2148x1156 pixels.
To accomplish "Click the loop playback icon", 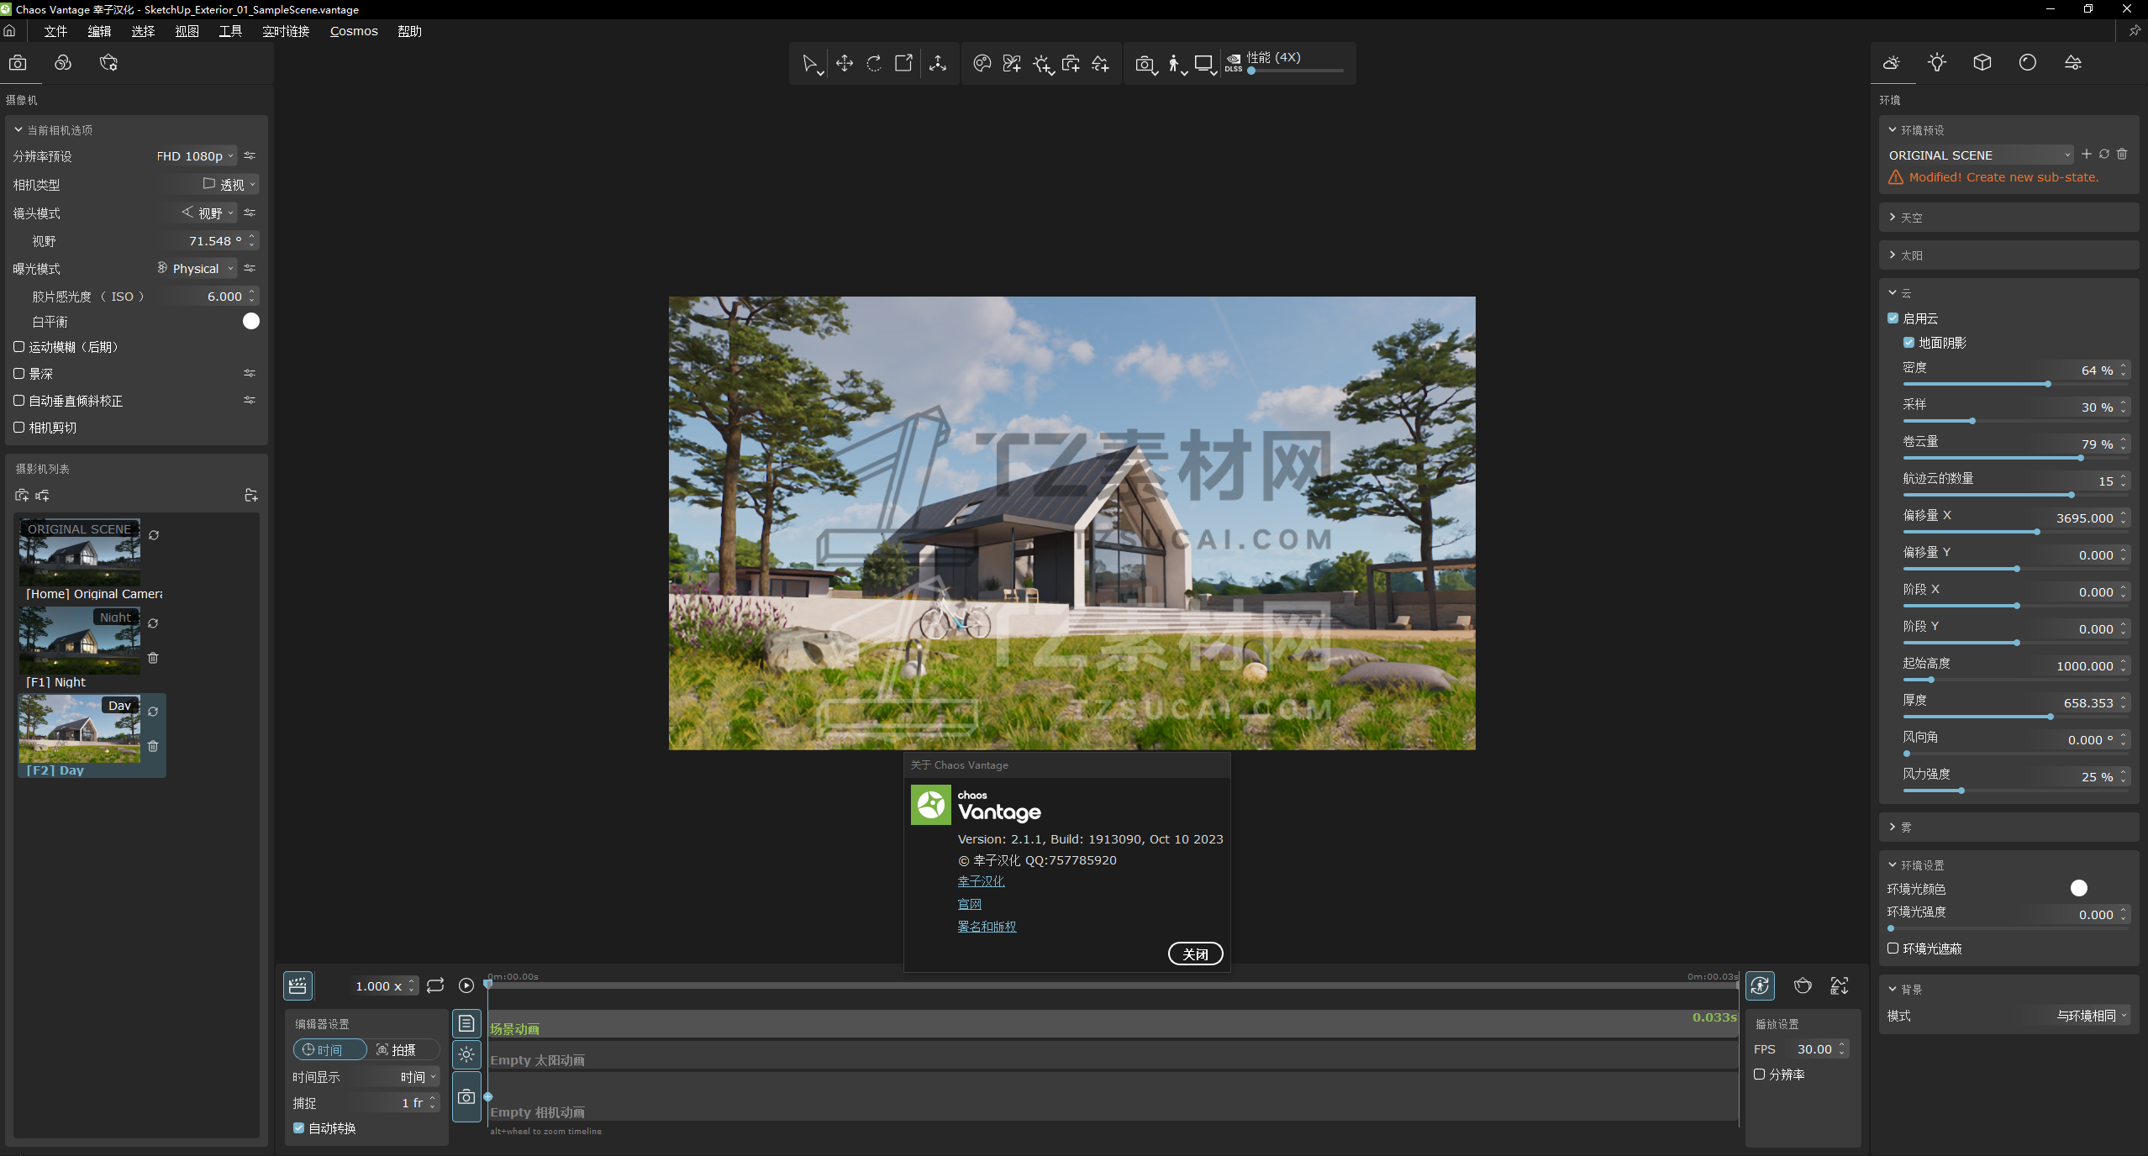I will pos(435,985).
